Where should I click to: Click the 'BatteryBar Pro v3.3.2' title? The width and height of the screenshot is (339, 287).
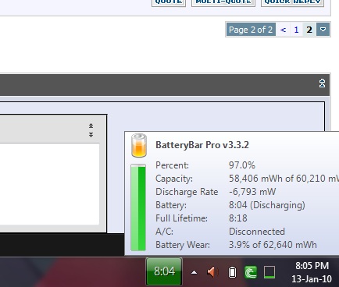(x=202, y=145)
